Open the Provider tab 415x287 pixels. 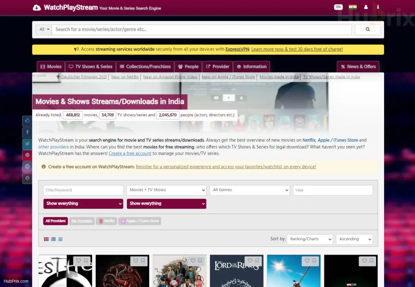pos(218,67)
